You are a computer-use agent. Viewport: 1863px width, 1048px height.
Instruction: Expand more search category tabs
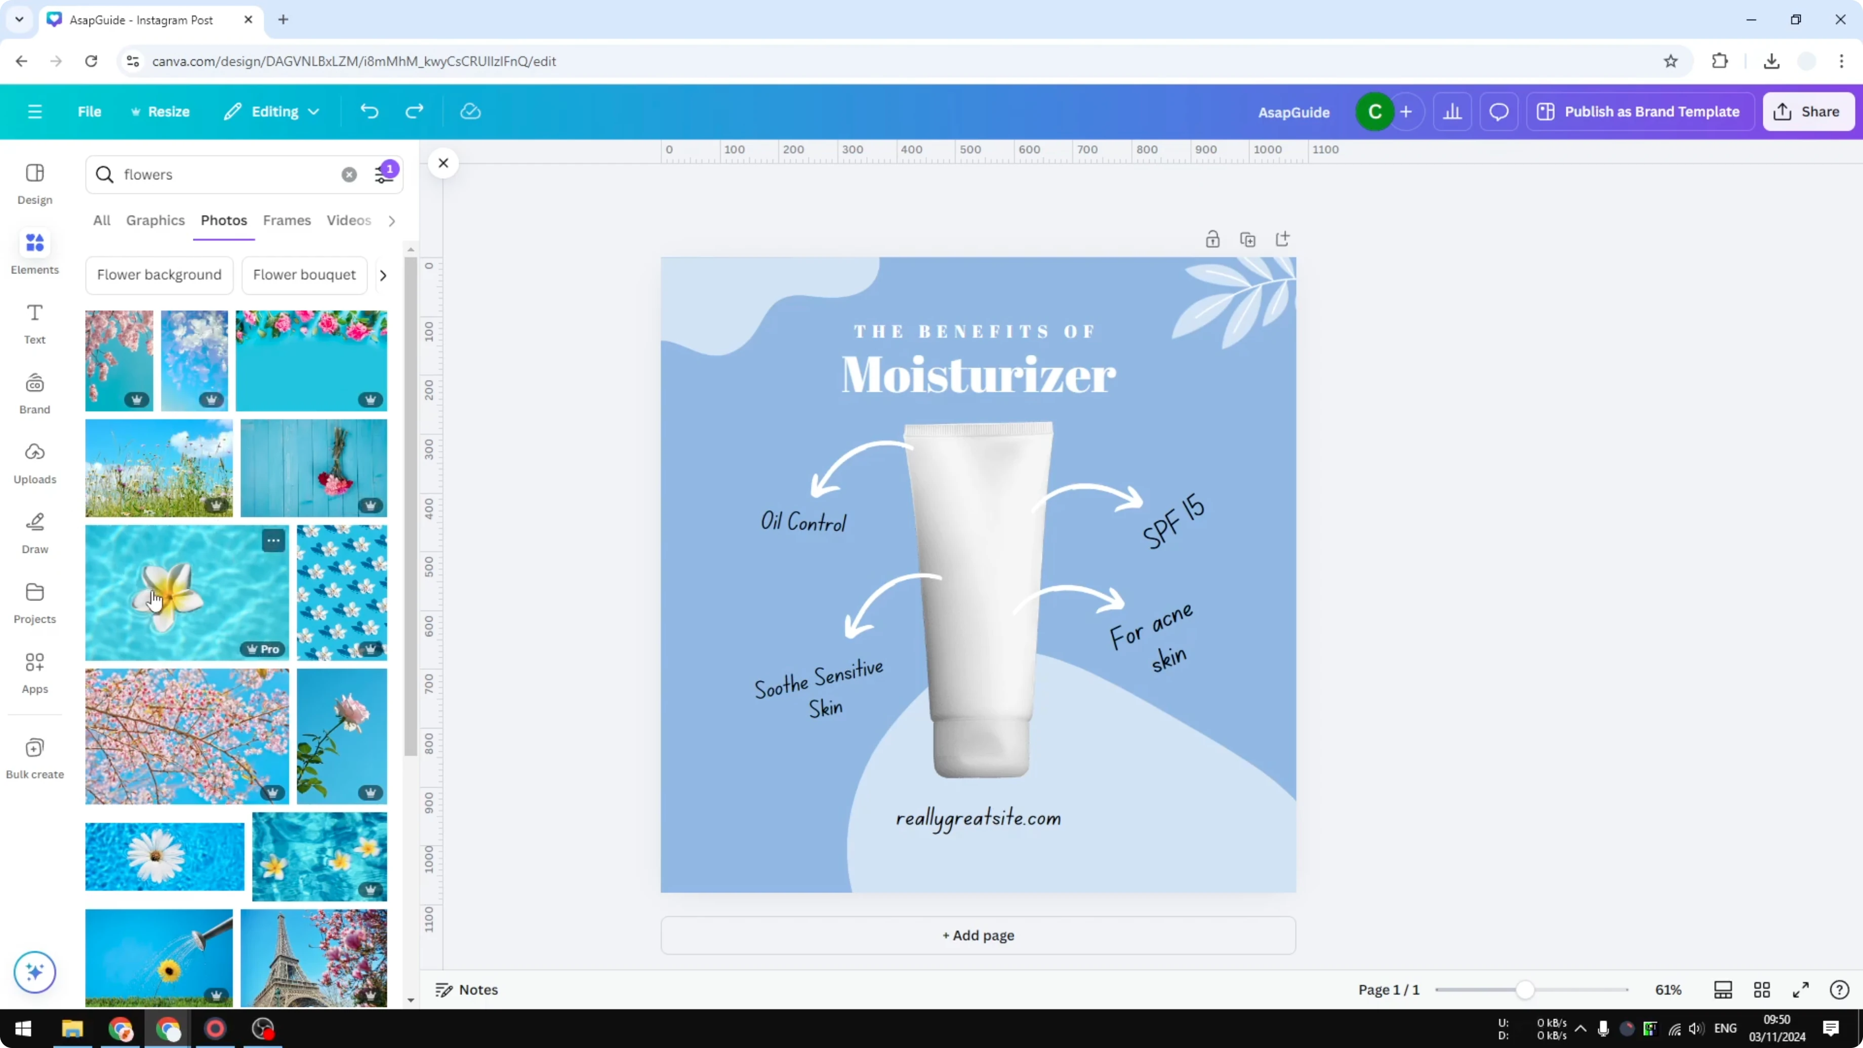coord(391,221)
